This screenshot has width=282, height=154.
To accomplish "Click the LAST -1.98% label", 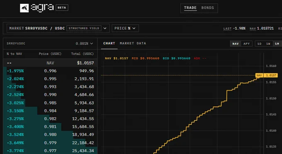I will [234, 28].
